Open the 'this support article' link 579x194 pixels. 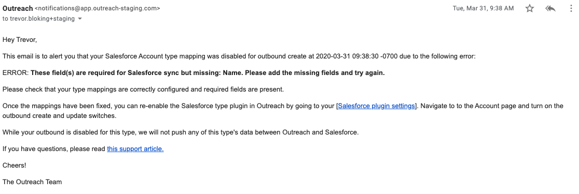135,148
